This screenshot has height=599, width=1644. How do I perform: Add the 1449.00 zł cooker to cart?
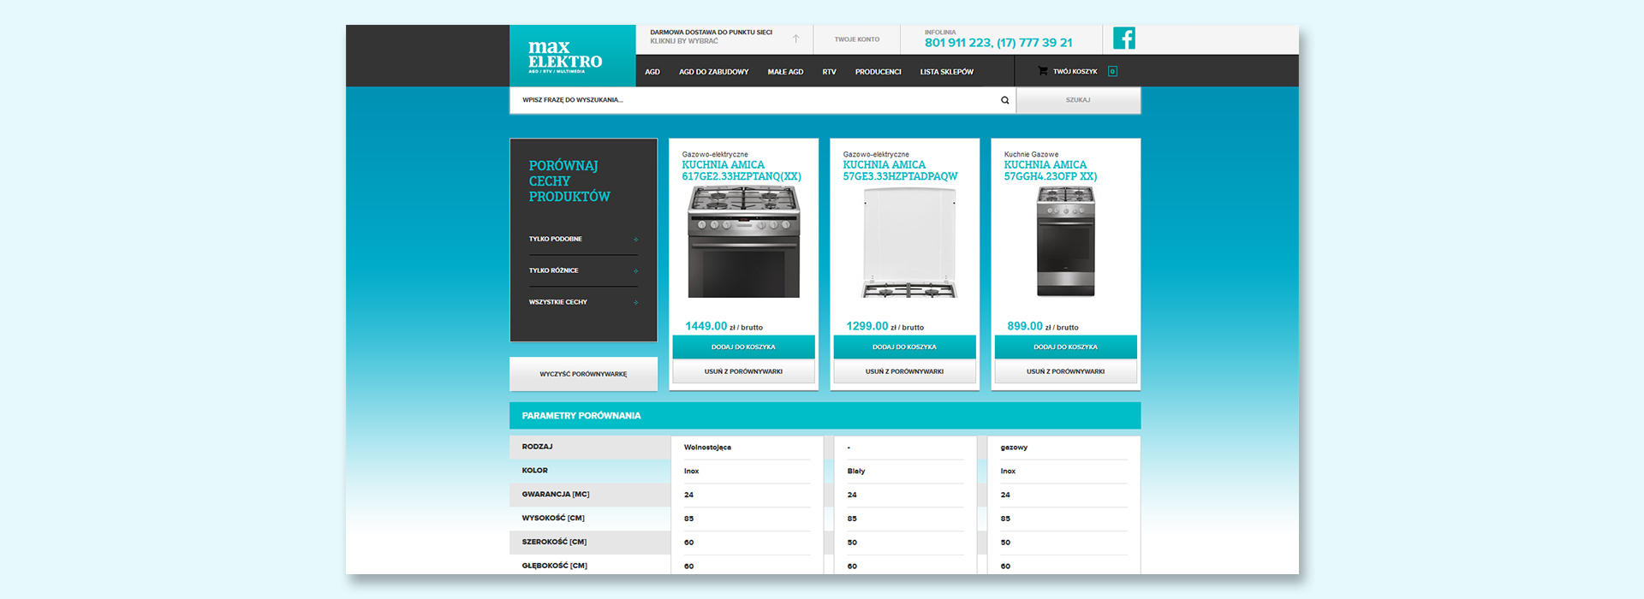[743, 347]
